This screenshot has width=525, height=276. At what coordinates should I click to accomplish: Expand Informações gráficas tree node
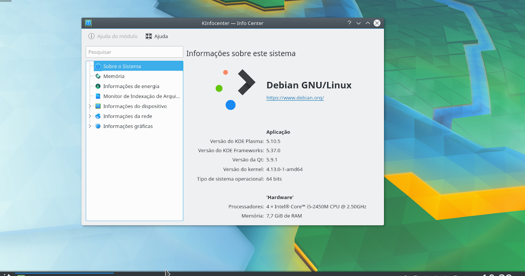(90, 126)
